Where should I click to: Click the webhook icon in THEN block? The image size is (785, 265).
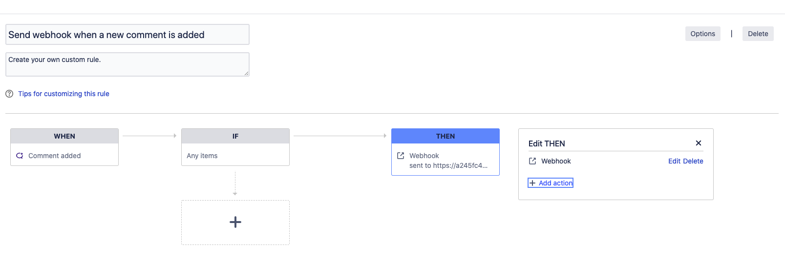point(401,156)
